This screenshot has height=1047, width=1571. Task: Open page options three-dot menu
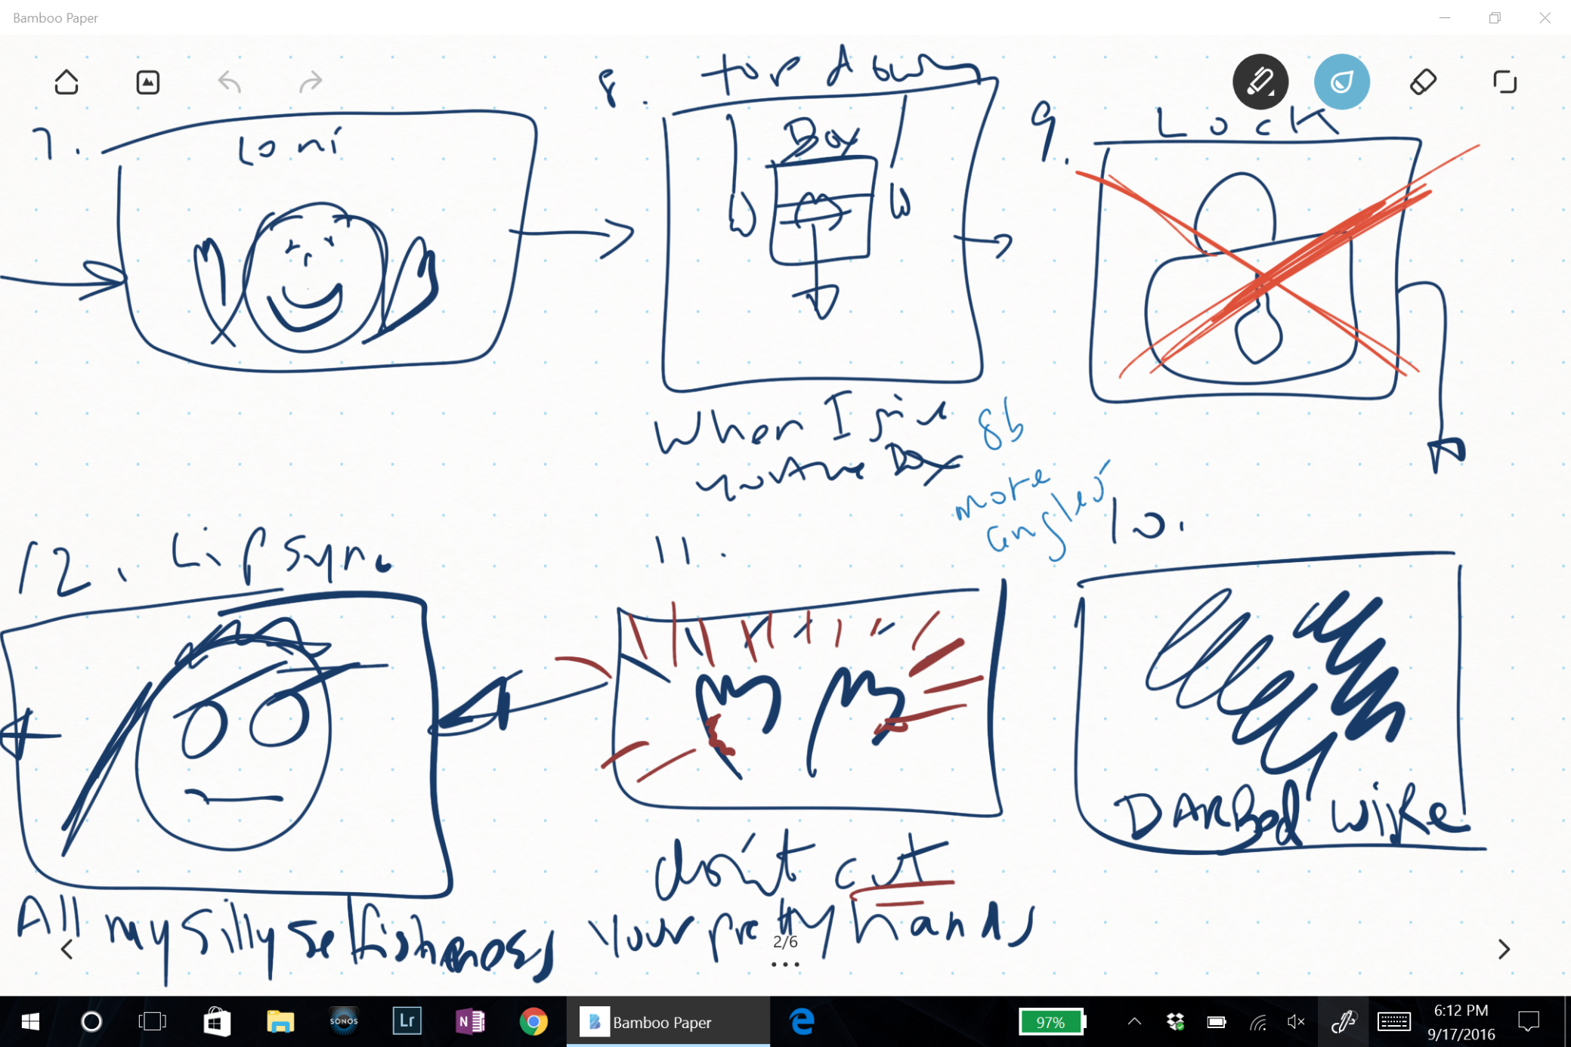[x=785, y=965]
